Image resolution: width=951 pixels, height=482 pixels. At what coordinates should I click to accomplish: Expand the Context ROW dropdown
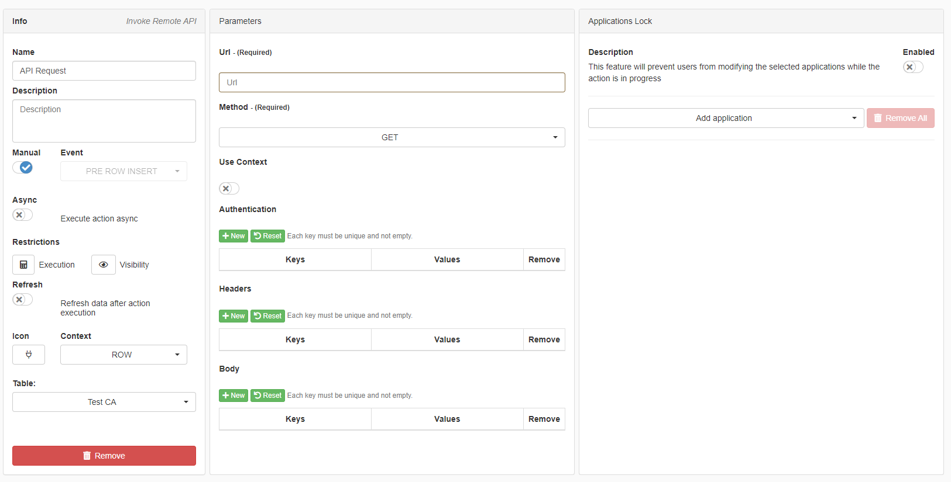(x=123, y=355)
